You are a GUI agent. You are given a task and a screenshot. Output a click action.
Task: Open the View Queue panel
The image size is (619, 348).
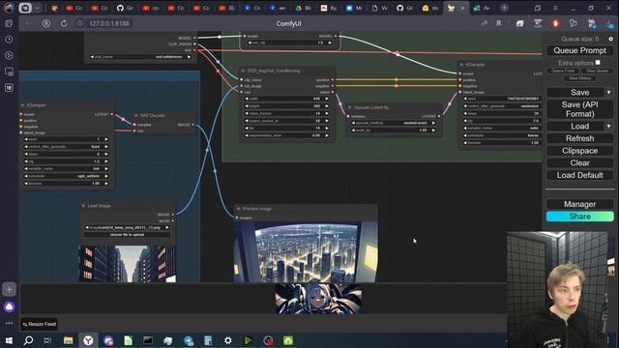coord(597,71)
